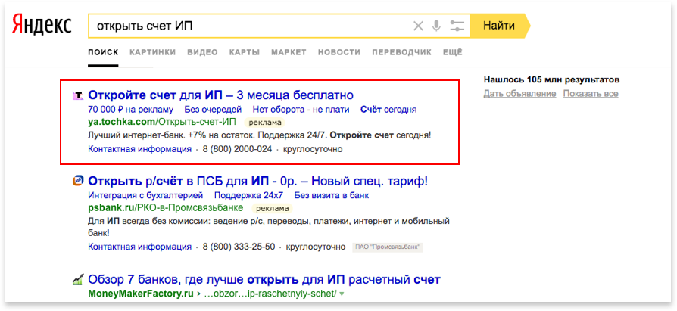
Task: Click реклама label on the Tochka ad
Action: click(x=265, y=123)
